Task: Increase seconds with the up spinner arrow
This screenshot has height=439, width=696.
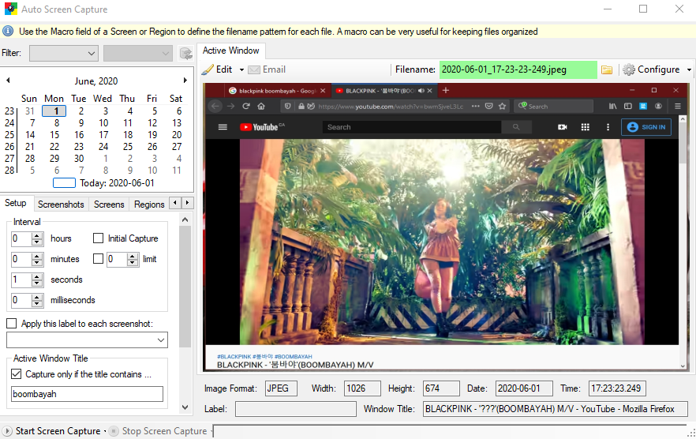Action: 37,276
